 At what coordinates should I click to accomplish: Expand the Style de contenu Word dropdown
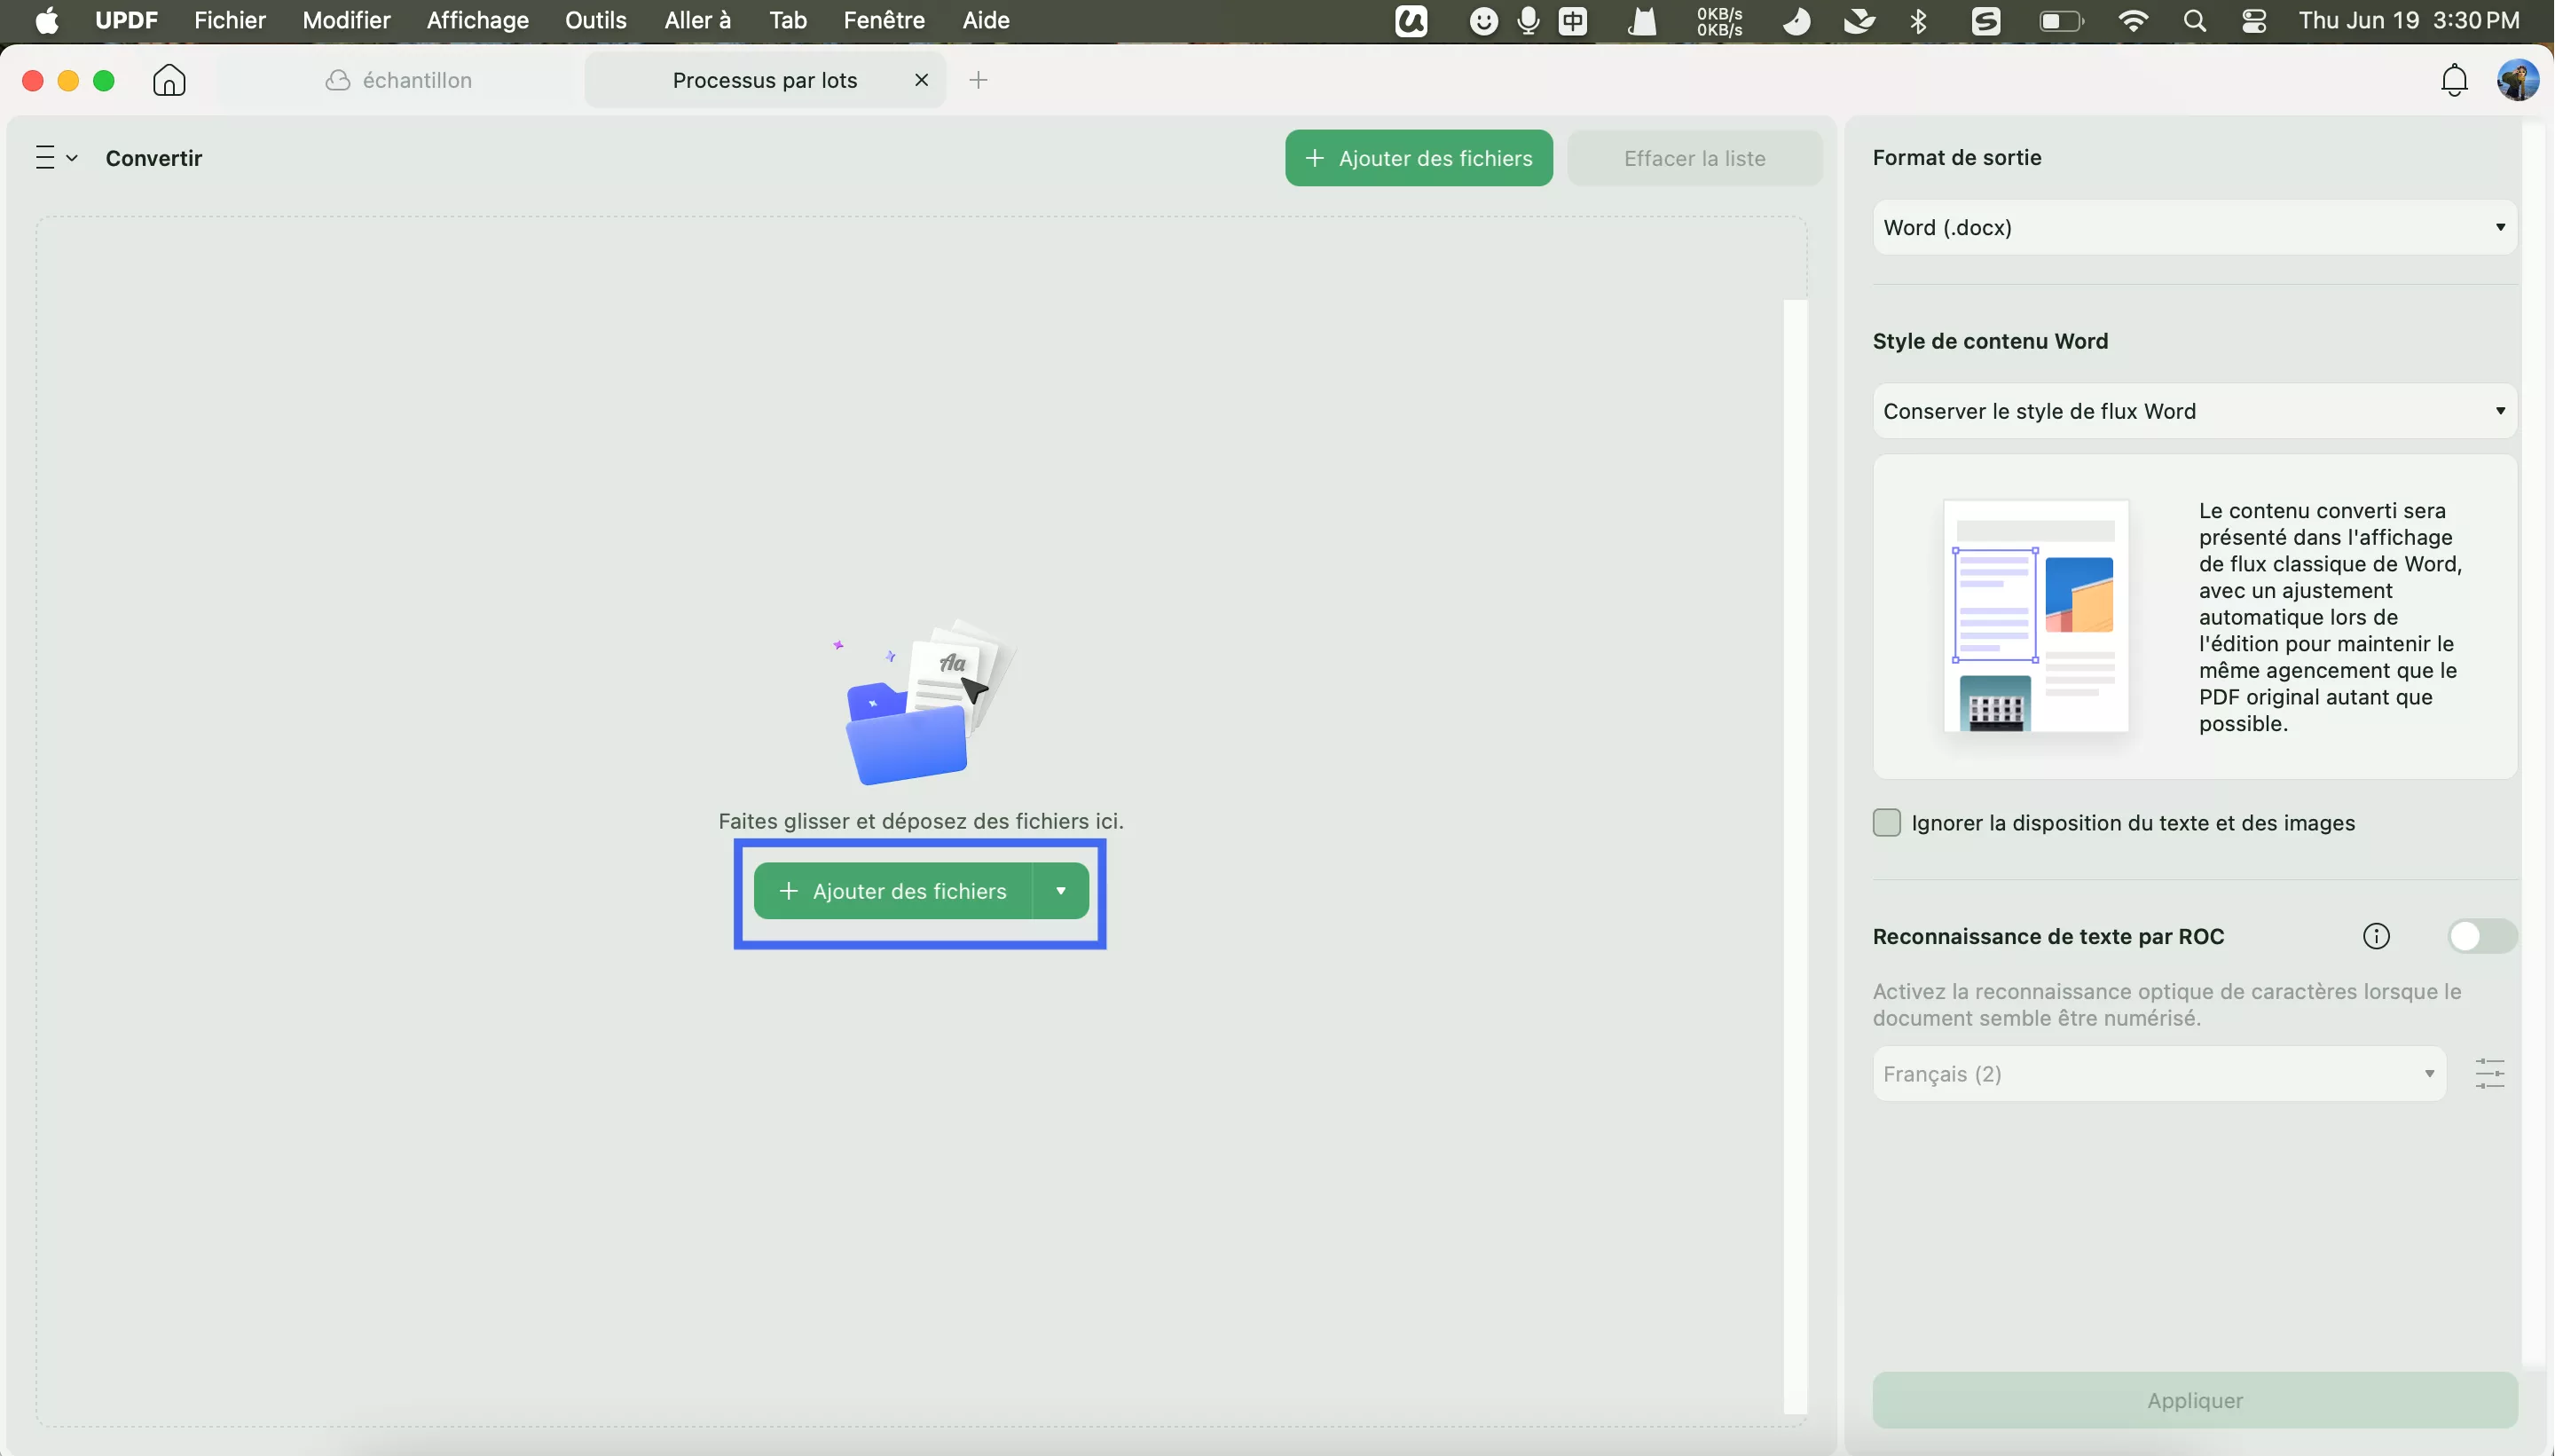(x=2194, y=411)
